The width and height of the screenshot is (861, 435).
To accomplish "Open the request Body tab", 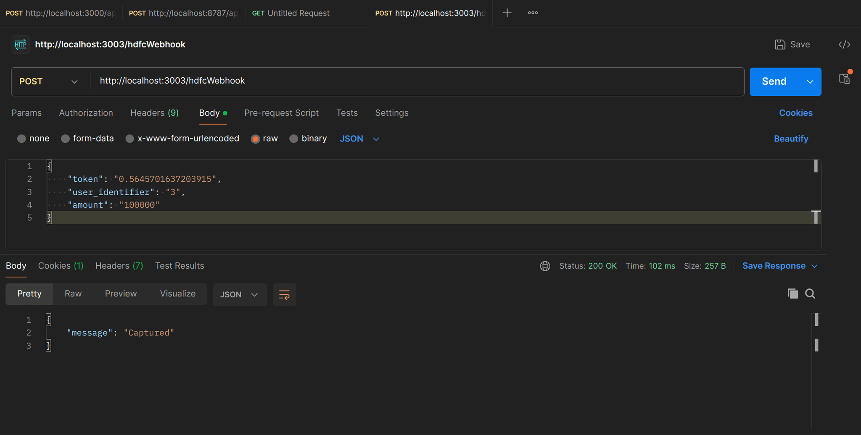I will tap(213, 113).
